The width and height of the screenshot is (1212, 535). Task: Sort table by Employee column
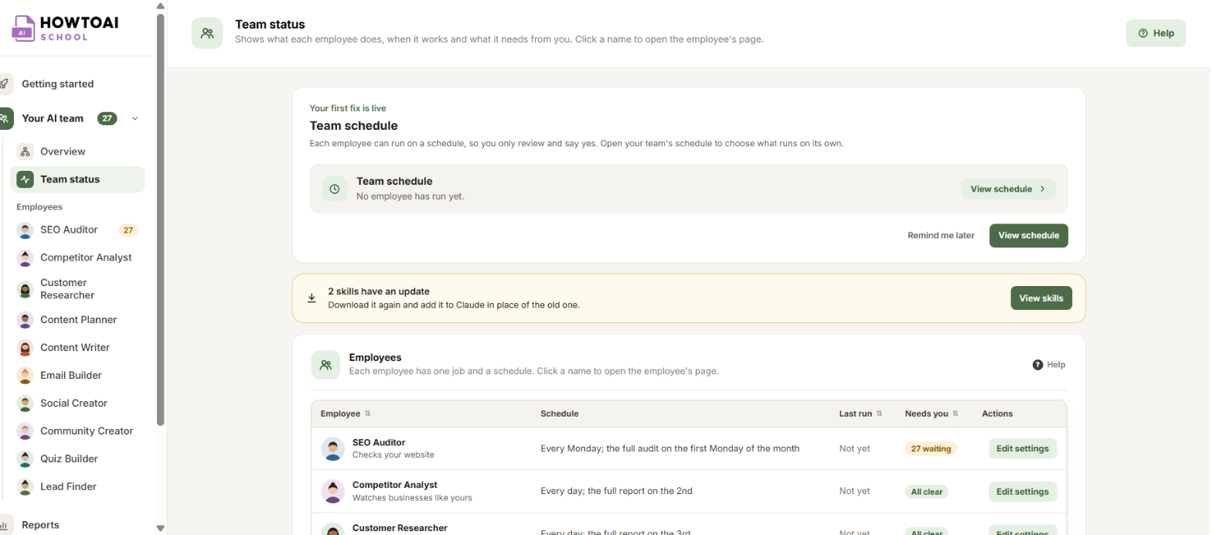(x=346, y=414)
